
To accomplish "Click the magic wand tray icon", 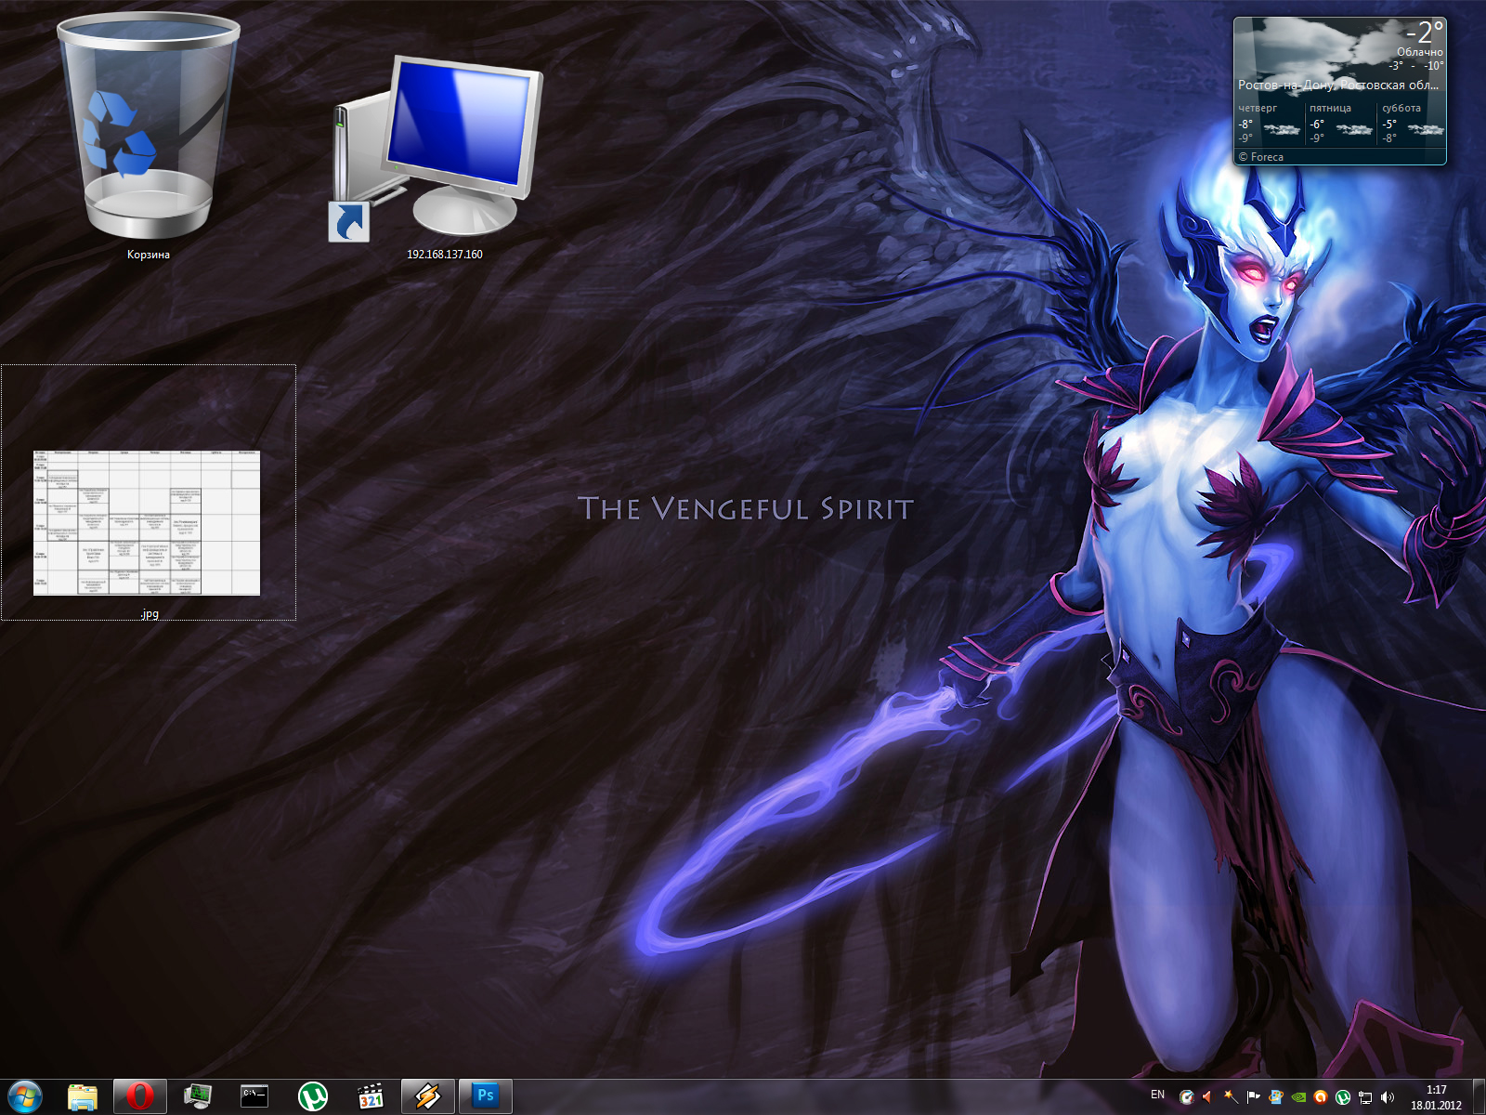I will pyautogui.click(x=1231, y=1097).
